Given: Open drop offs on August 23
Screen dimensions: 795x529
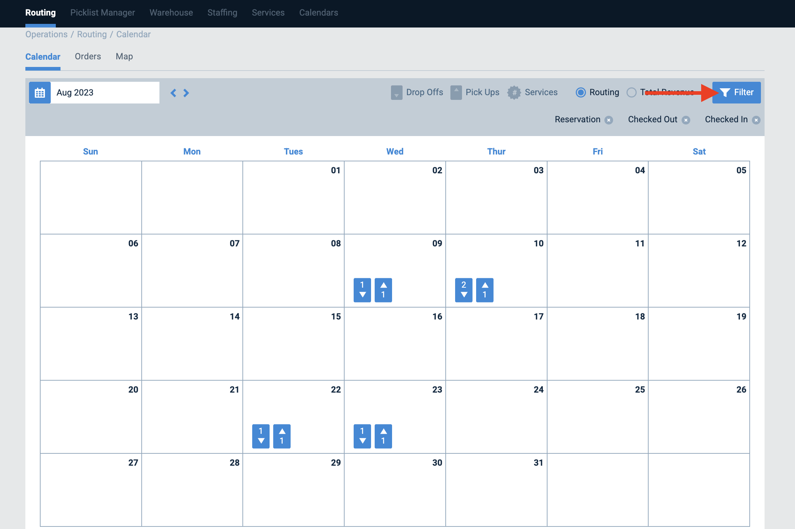Looking at the screenshot, I should coord(362,436).
